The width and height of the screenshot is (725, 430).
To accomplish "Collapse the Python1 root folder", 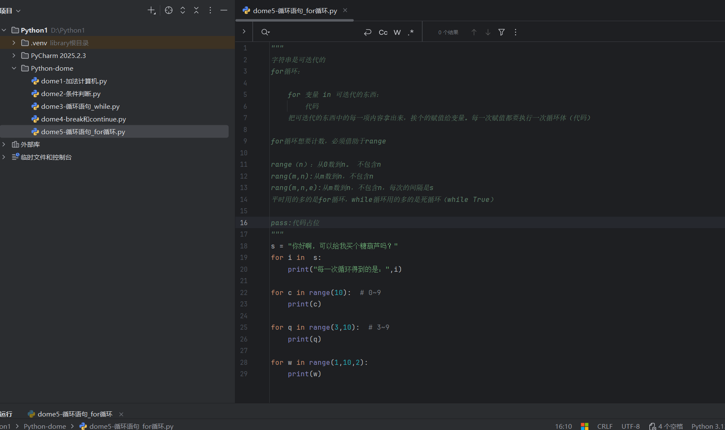I will coord(4,30).
